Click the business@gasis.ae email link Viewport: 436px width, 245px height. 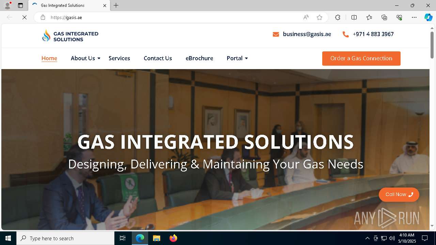tap(307, 34)
